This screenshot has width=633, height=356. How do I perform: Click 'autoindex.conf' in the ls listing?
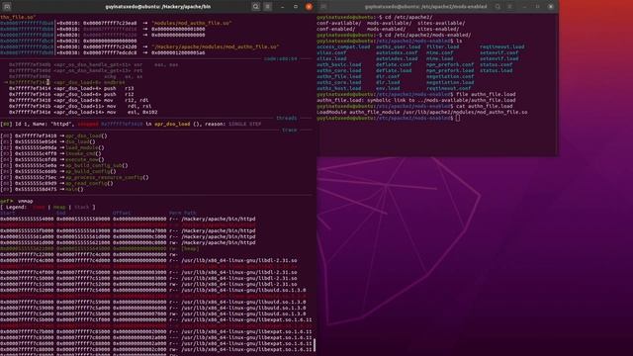[x=397, y=52]
